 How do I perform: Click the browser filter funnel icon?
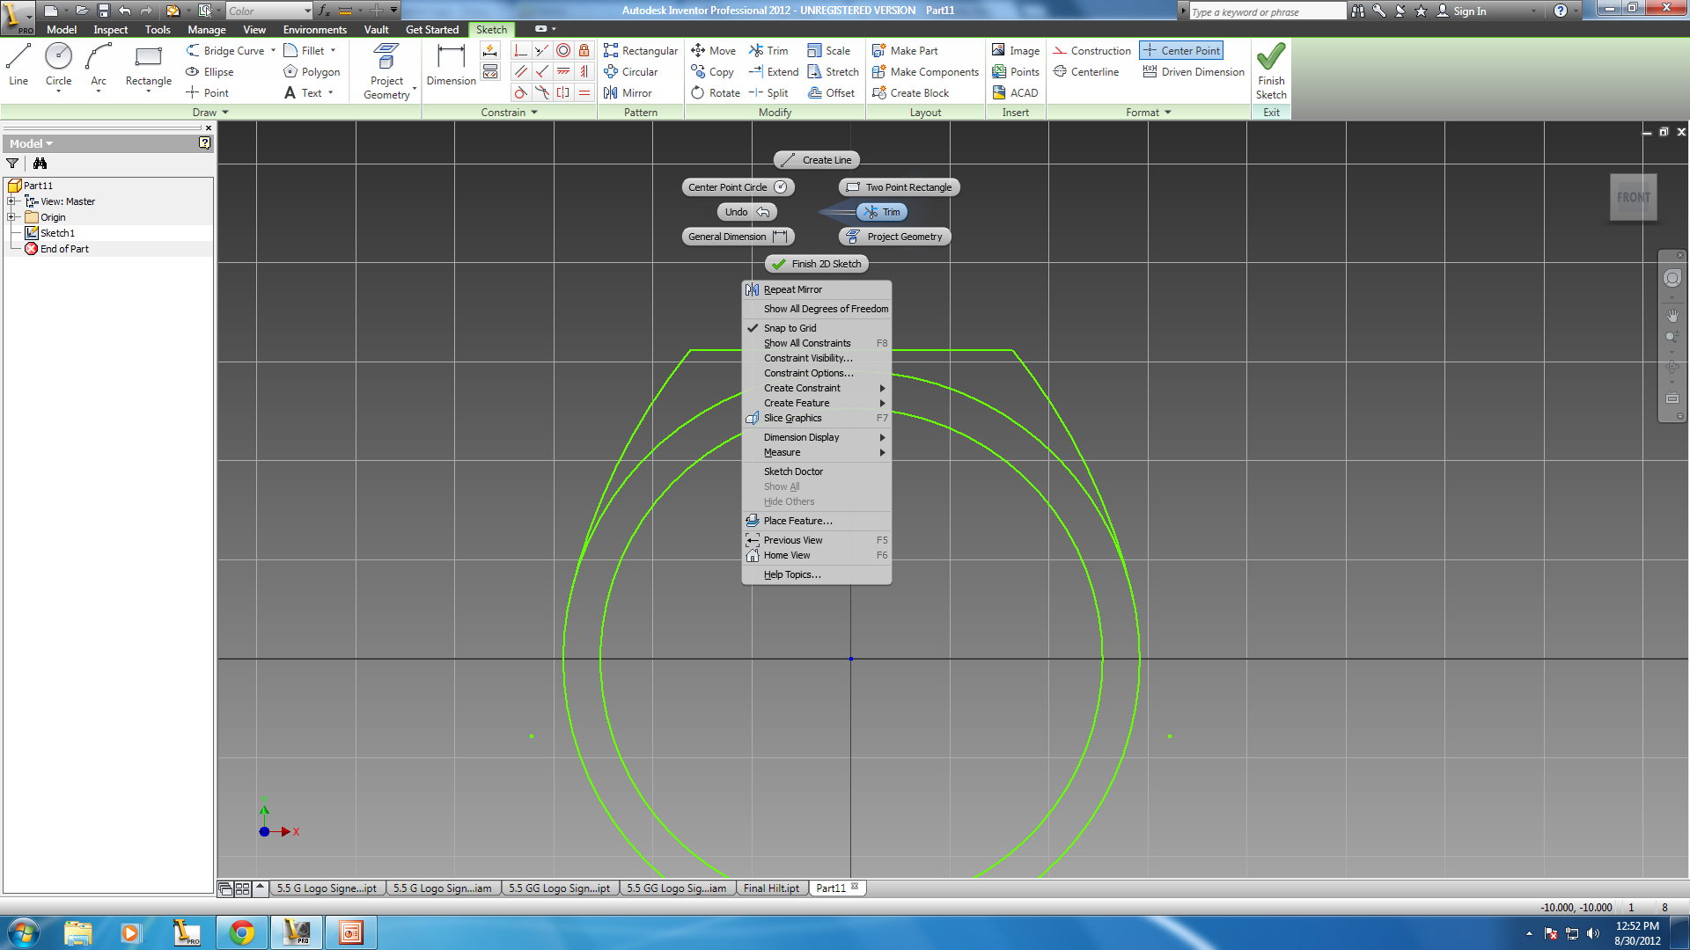click(12, 164)
